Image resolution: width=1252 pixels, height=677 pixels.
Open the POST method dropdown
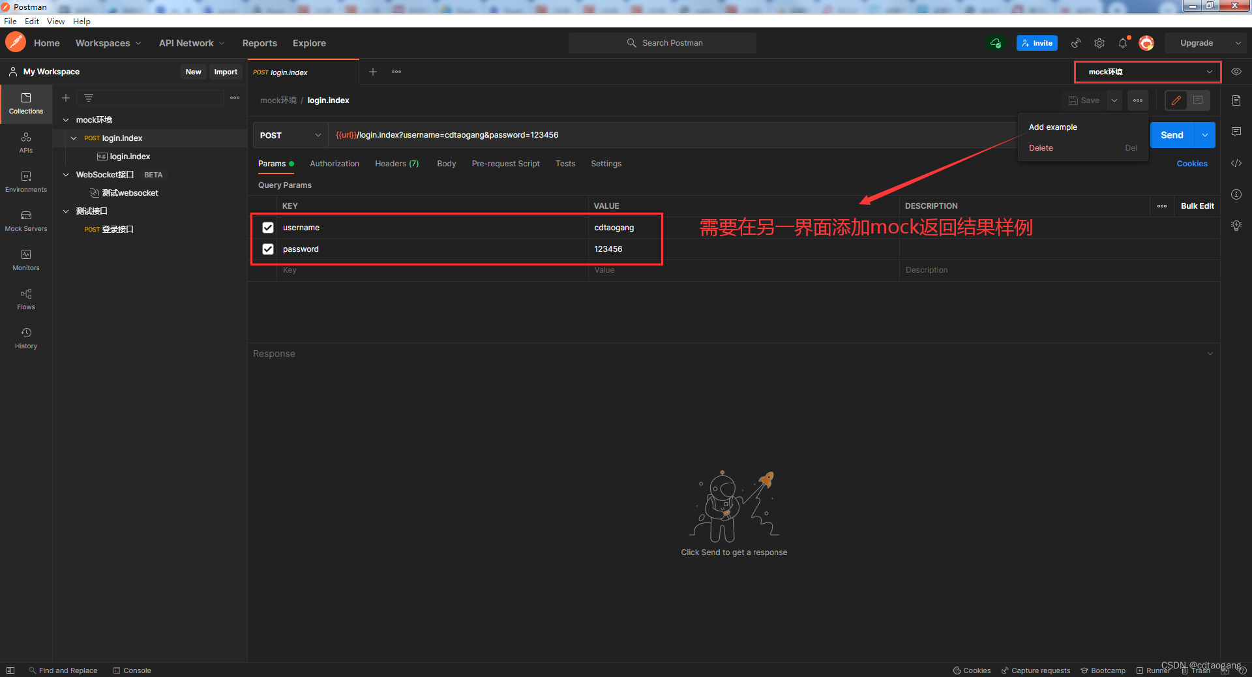pyautogui.click(x=290, y=135)
